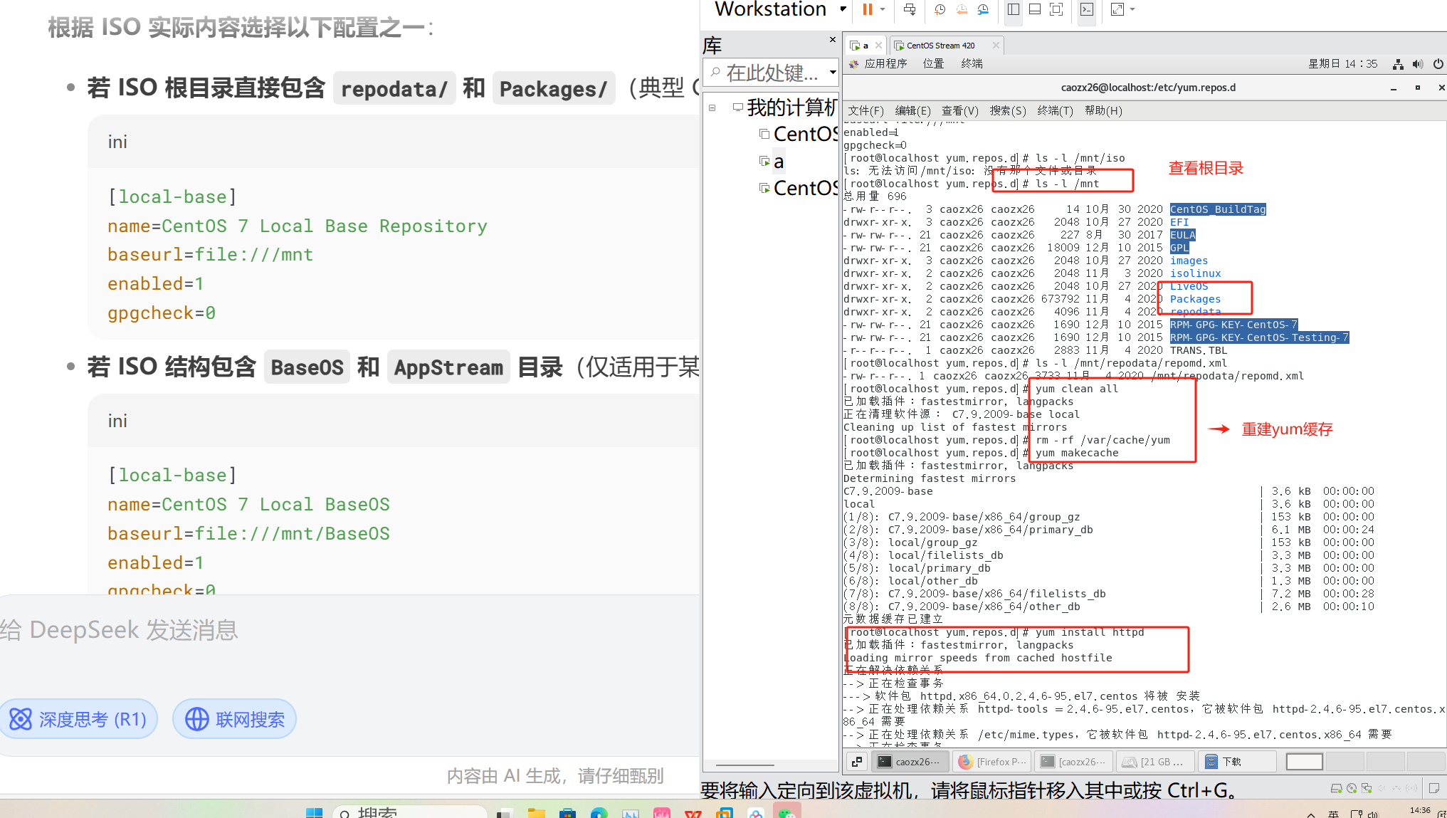
Task: Toggle 联网搜索 web search
Action: pos(234,719)
